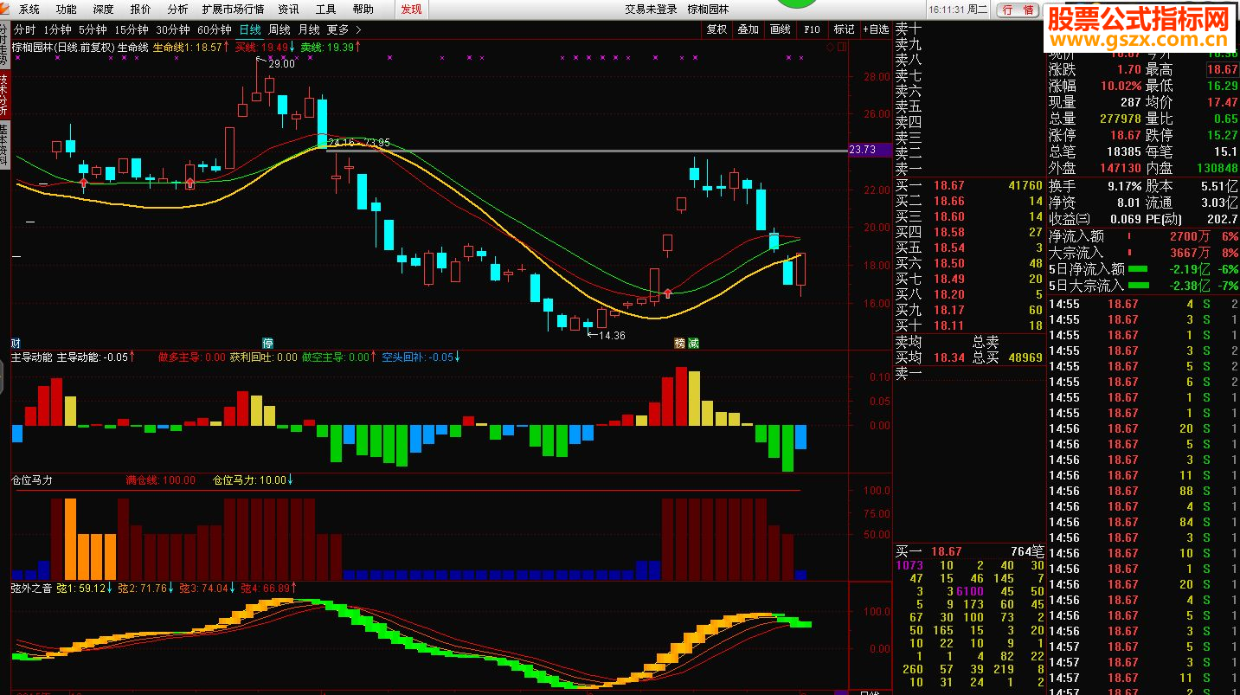Click the 卖线: 19.39 value
Screen dimensions: 1240x695
click(327, 48)
